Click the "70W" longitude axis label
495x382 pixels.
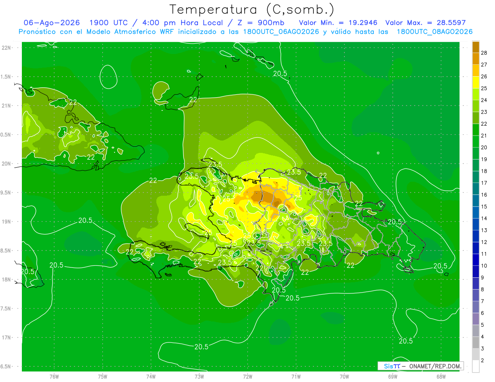pyautogui.click(x=344, y=376)
